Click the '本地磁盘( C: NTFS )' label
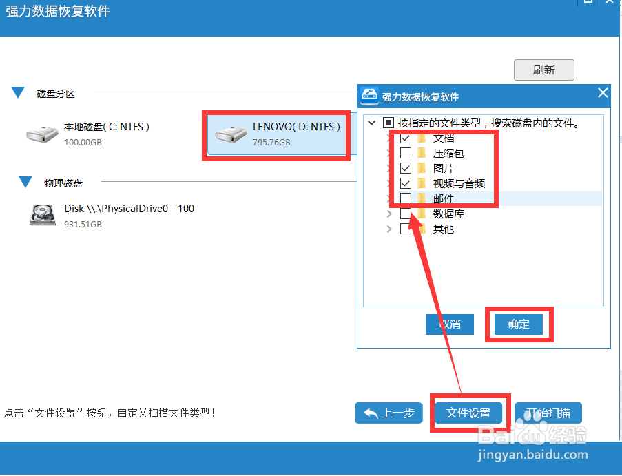 point(107,127)
